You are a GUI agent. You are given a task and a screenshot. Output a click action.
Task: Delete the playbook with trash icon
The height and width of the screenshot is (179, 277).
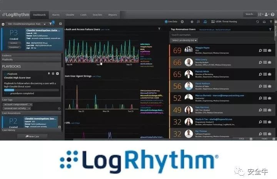(x=53, y=74)
